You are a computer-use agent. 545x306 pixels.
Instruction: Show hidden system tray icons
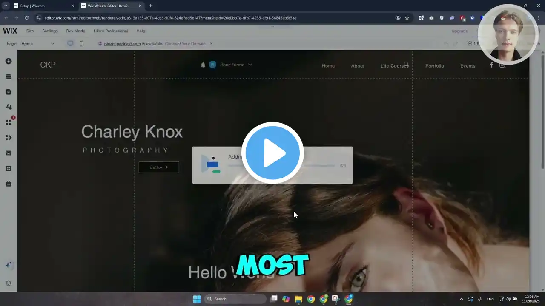(461, 299)
